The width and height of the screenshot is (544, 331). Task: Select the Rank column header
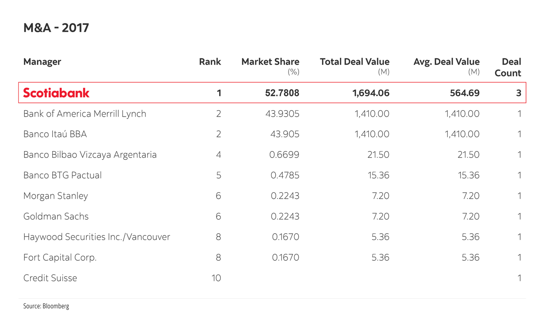tap(210, 62)
